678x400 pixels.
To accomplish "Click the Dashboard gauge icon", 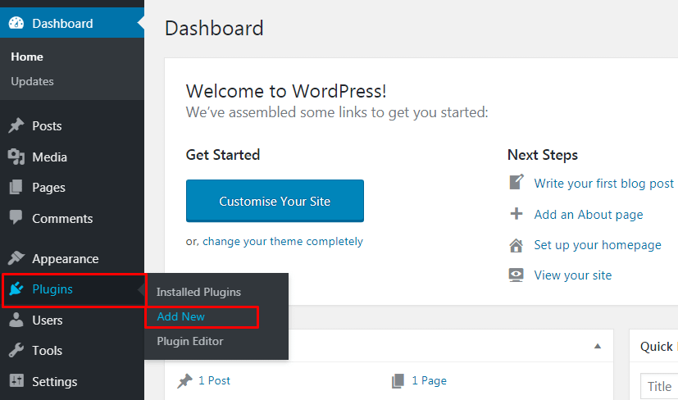I will click(16, 23).
